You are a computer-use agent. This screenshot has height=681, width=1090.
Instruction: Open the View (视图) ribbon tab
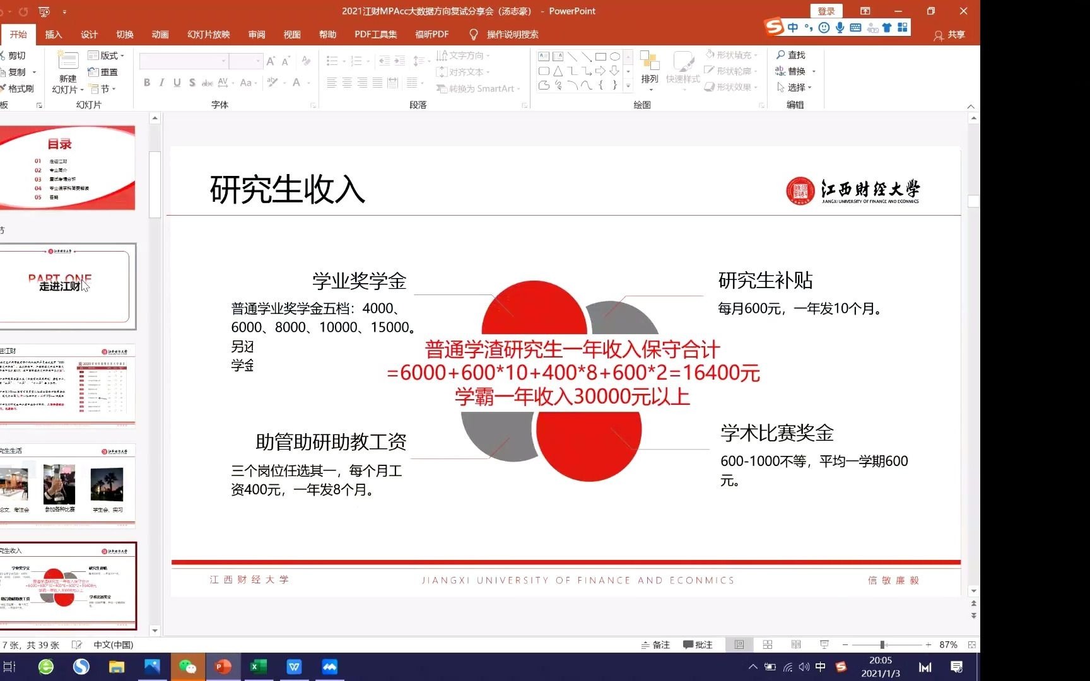(x=292, y=35)
